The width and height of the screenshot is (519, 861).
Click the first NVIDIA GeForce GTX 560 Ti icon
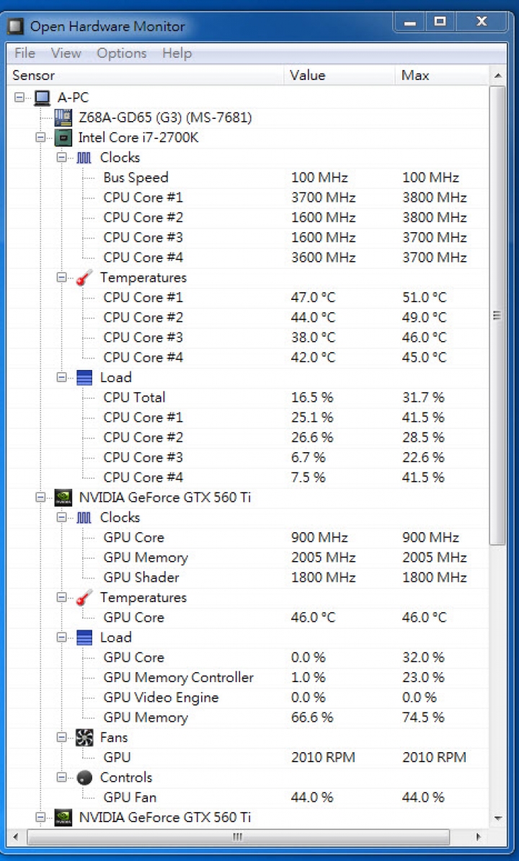(63, 498)
